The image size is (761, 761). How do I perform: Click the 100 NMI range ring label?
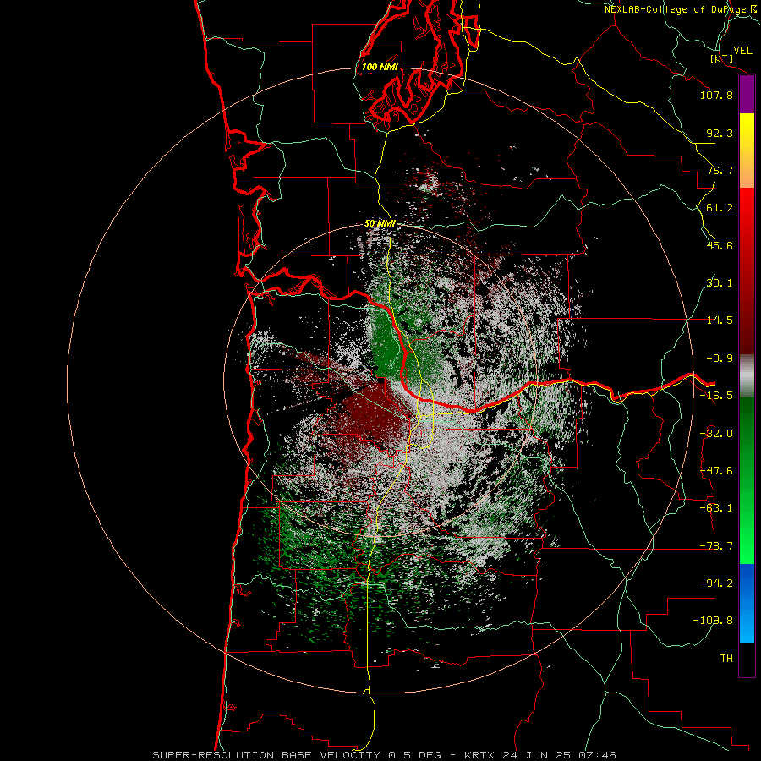click(380, 67)
